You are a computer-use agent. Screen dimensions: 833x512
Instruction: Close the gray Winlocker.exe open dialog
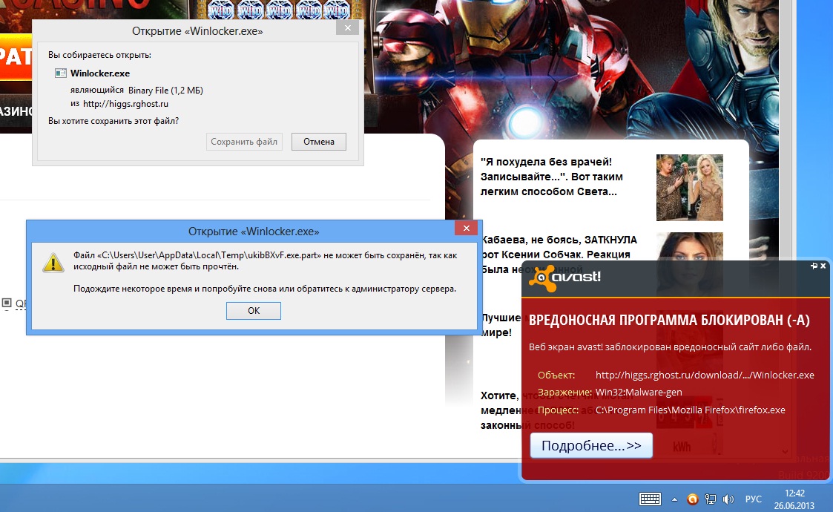point(347,27)
